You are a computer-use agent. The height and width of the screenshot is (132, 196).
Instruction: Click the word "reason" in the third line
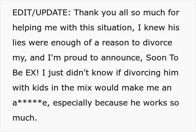(x=115, y=43)
